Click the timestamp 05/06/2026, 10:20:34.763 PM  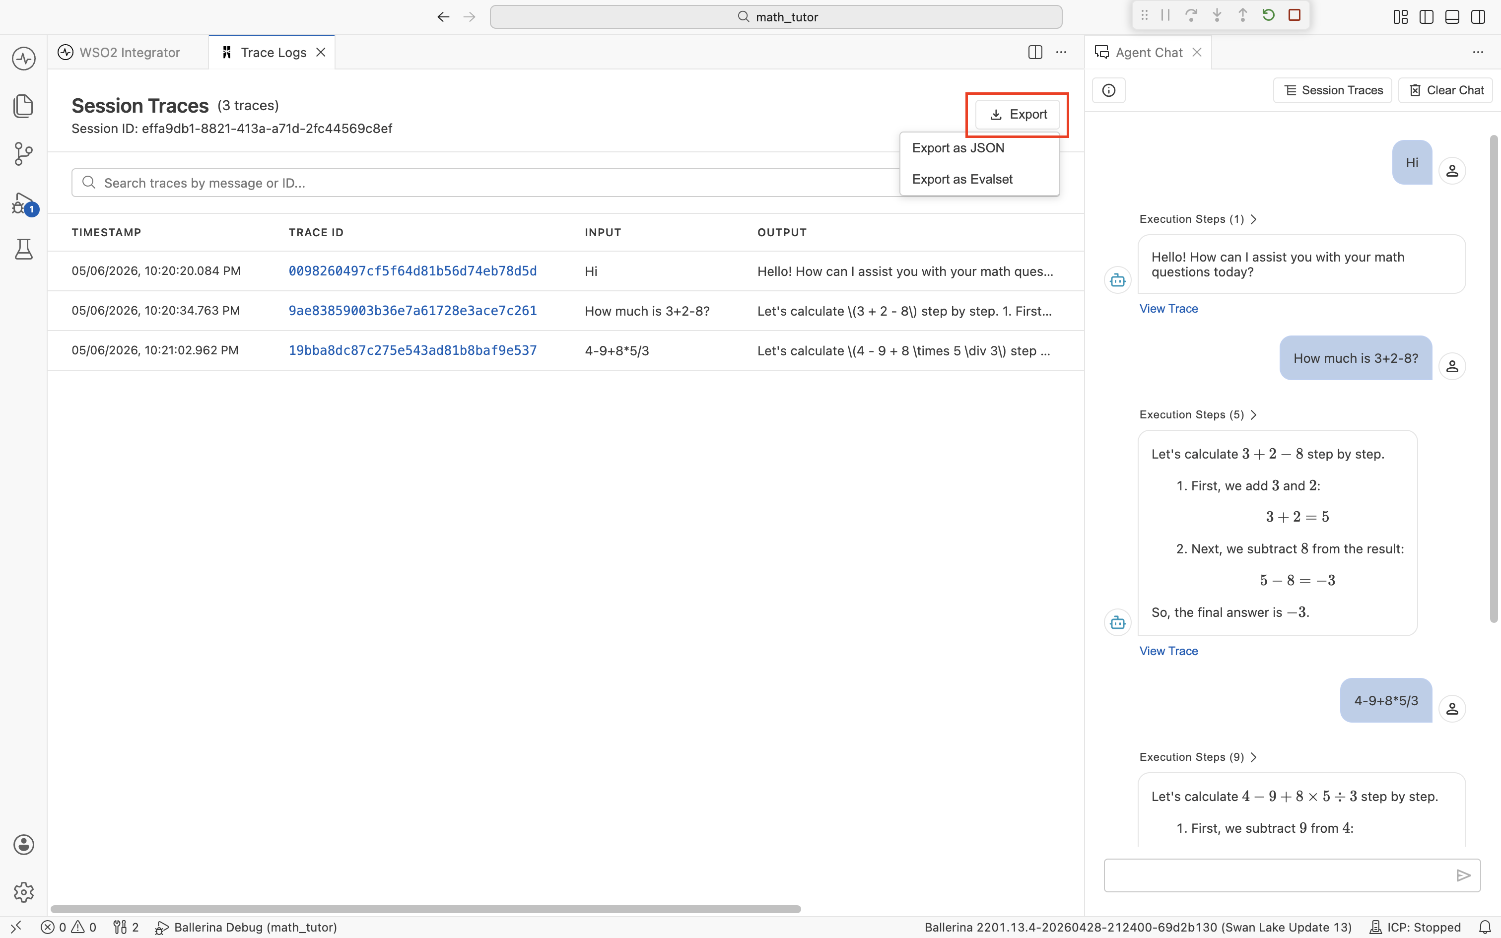tap(156, 311)
